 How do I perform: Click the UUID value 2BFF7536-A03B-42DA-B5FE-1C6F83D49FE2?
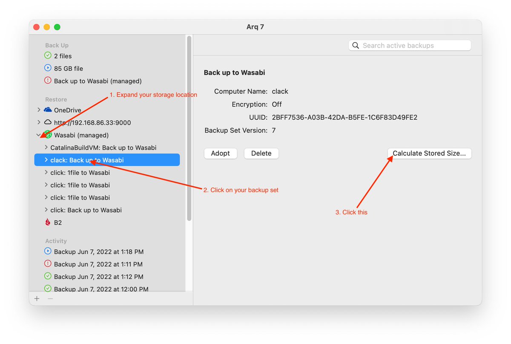tap(344, 117)
